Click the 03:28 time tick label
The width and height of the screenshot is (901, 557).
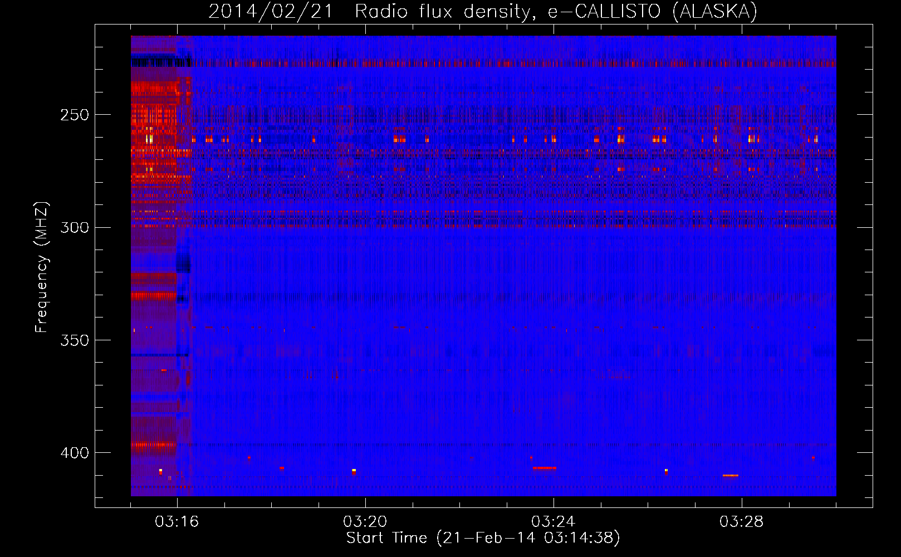[742, 522]
